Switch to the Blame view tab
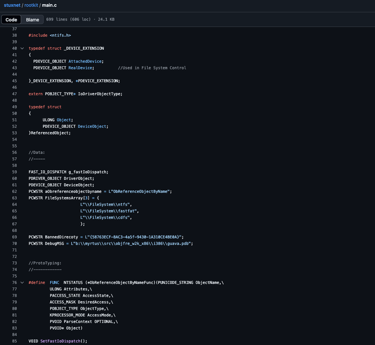375x345 pixels. (x=33, y=20)
